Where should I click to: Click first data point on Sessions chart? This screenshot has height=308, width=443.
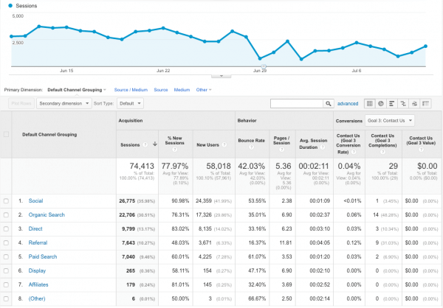(12, 36)
